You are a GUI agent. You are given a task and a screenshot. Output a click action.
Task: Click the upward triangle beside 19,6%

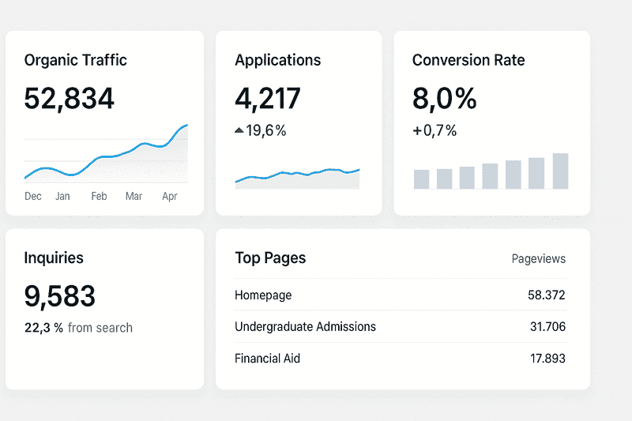coord(239,131)
